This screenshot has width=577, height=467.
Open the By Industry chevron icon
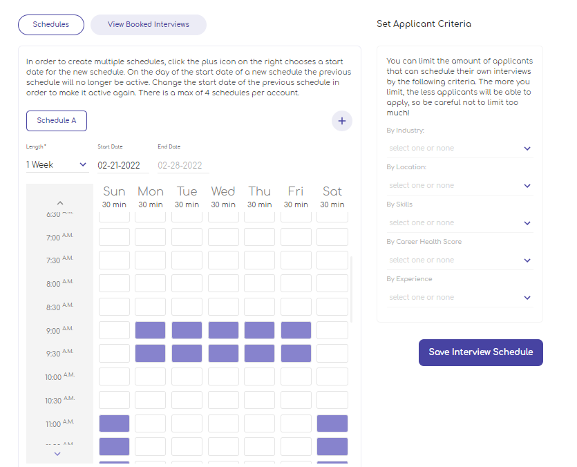(527, 148)
